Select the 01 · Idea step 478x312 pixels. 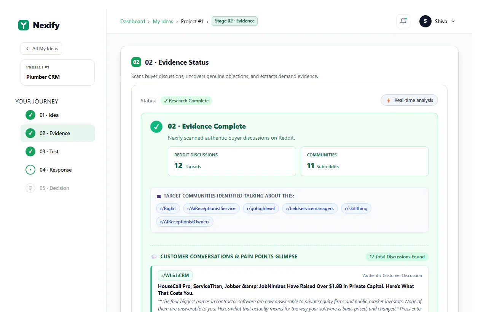57,115
